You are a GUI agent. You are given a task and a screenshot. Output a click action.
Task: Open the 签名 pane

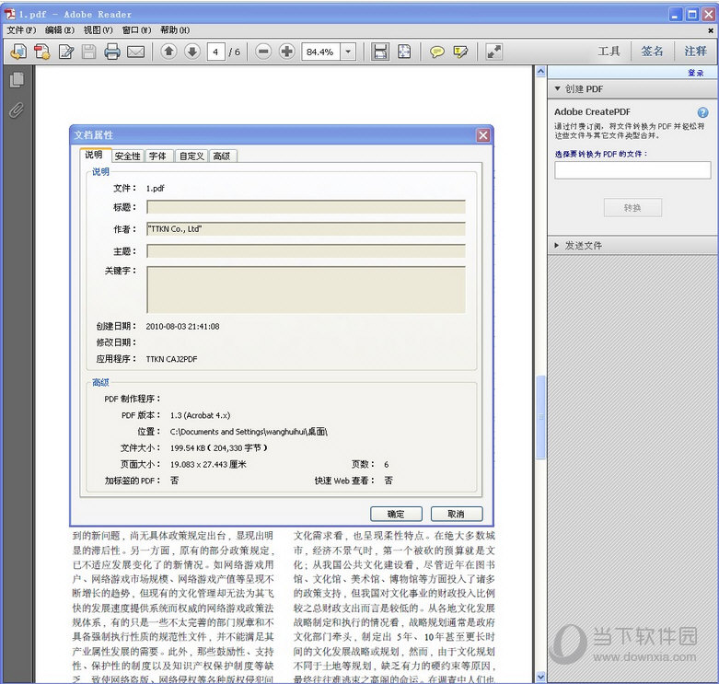652,52
